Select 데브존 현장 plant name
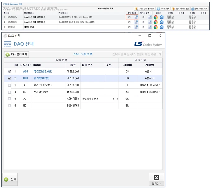The image size is (212, 190). pyautogui.click(x=29, y=27)
